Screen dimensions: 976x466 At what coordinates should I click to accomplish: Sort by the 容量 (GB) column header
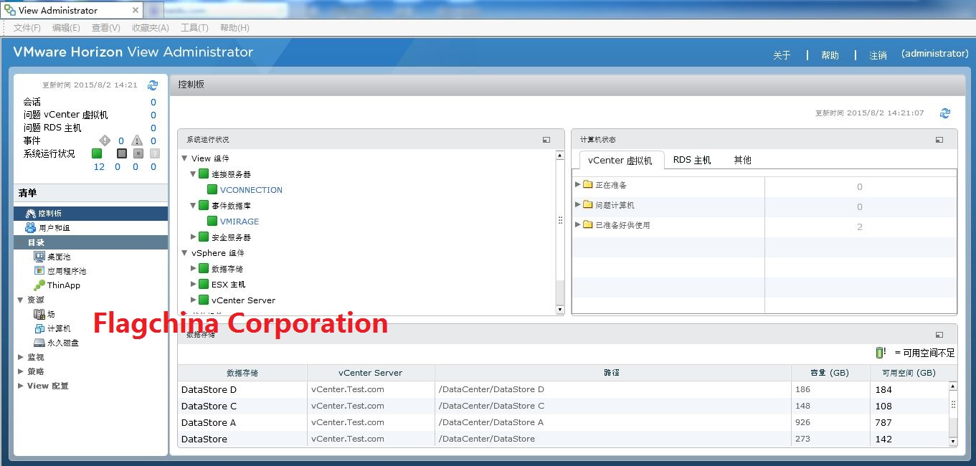(830, 373)
